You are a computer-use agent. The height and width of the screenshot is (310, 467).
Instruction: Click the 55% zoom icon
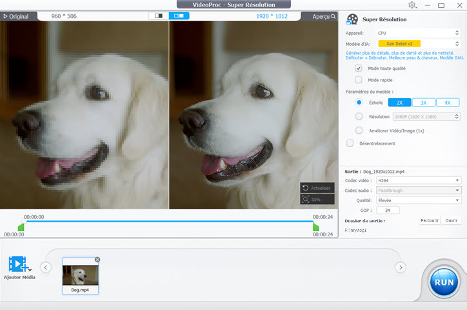tap(306, 200)
